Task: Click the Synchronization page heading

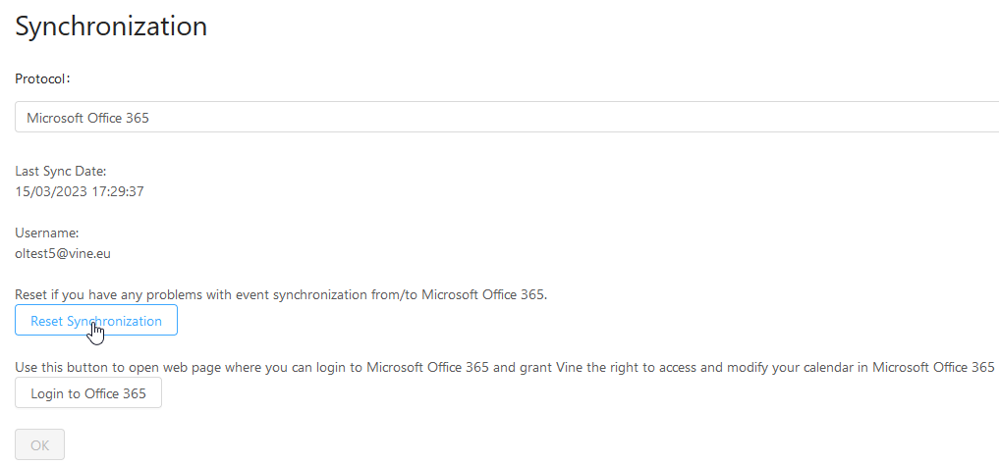Action: click(x=111, y=26)
